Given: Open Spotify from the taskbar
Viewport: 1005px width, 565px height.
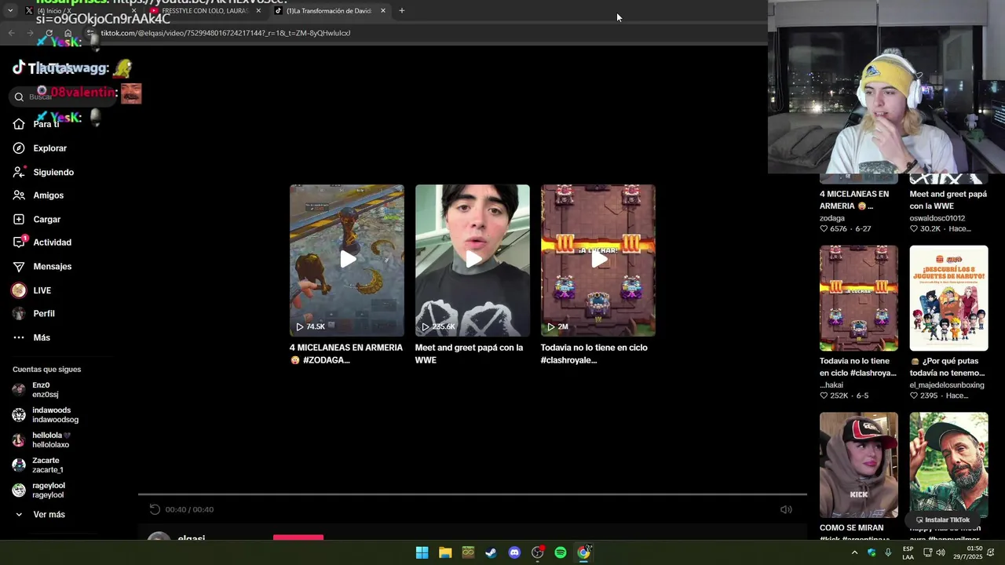Looking at the screenshot, I should [x=561, y=552].
